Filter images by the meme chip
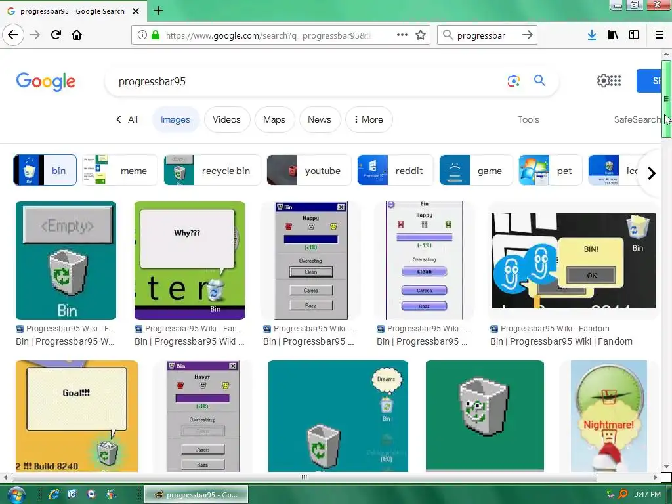 pos(119,170)
